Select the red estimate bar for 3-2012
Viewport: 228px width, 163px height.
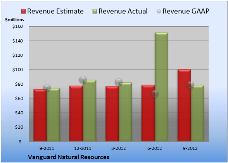(x=112, y=114)
